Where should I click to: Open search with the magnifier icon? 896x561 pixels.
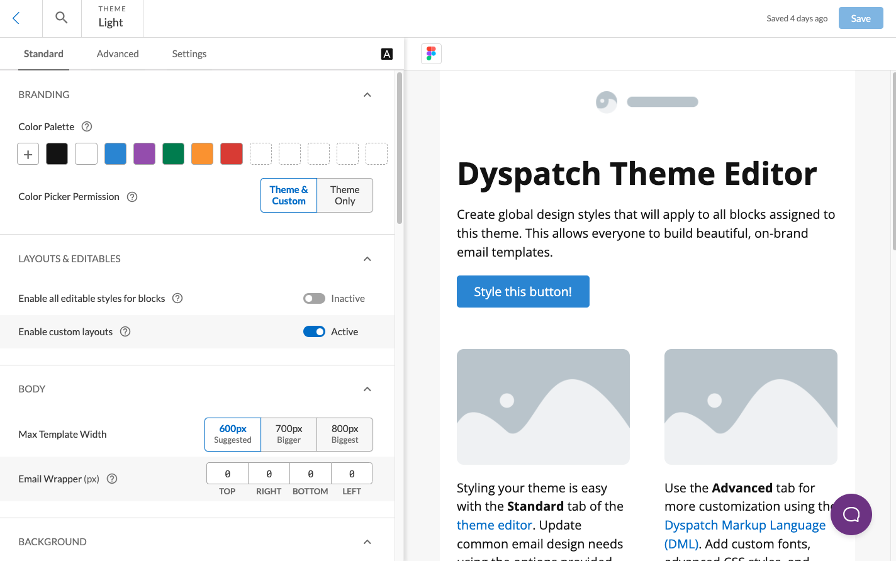(x=61, y=18)
